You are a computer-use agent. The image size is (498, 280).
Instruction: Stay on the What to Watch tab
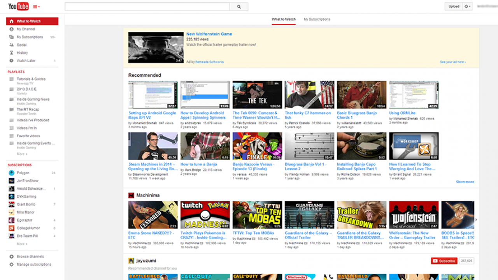click(x=283, y=19)
